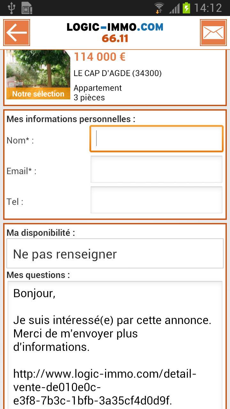Click inside the Mes questions message box
The height and width of the screenshot is (409, 230).
[x=115, y=345]
